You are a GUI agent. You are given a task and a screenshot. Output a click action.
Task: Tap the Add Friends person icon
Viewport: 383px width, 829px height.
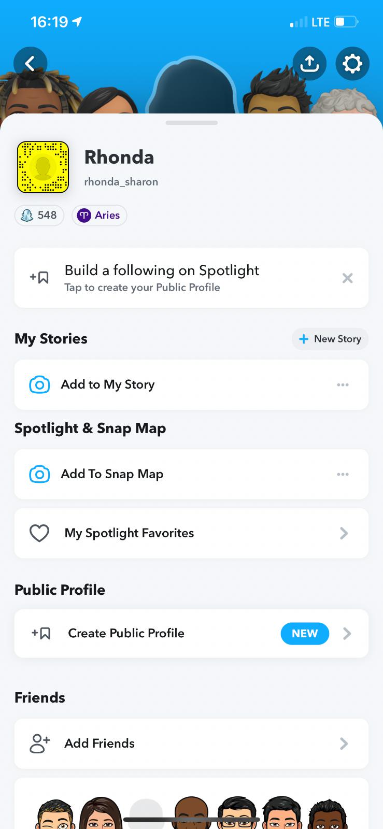[x=39, y=744]
